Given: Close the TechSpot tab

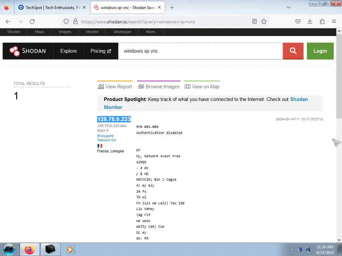Looking at the screenshot, I should [84, 7].
